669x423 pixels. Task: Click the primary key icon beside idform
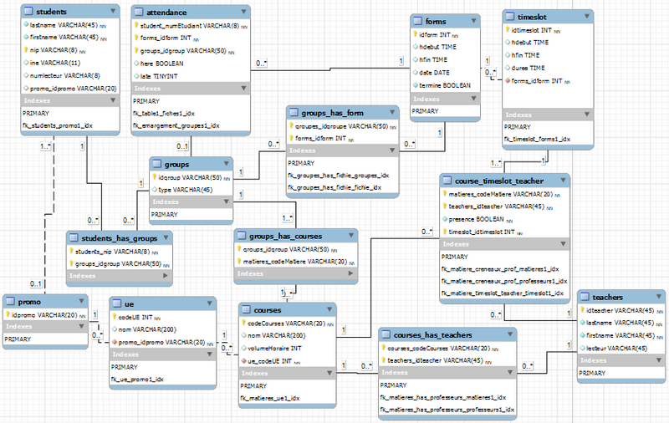416,35
